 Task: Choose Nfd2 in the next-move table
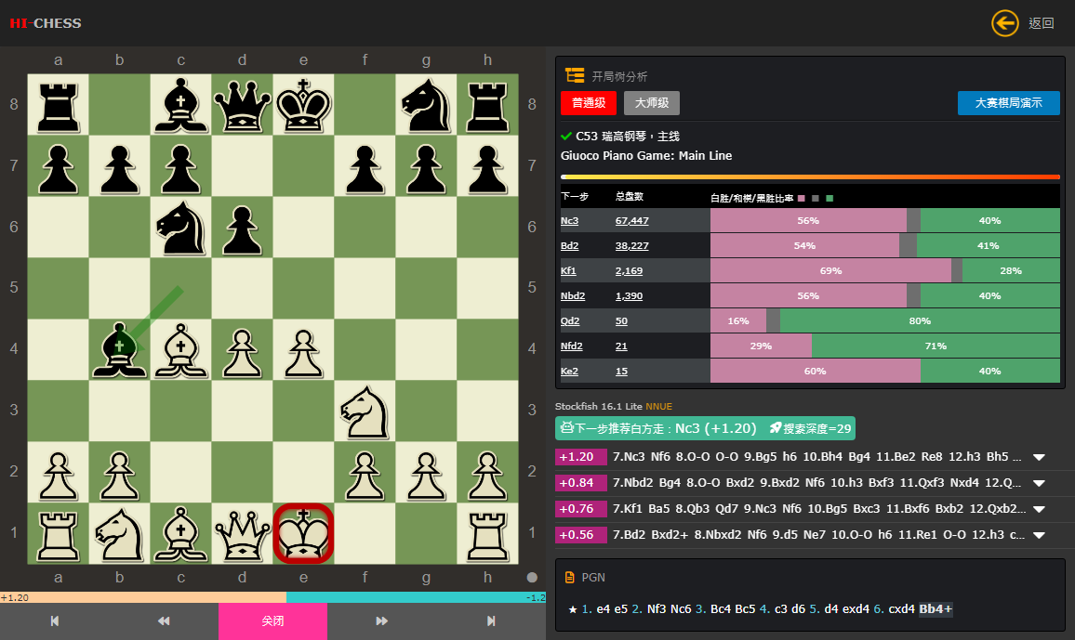(x=572, y=346)
